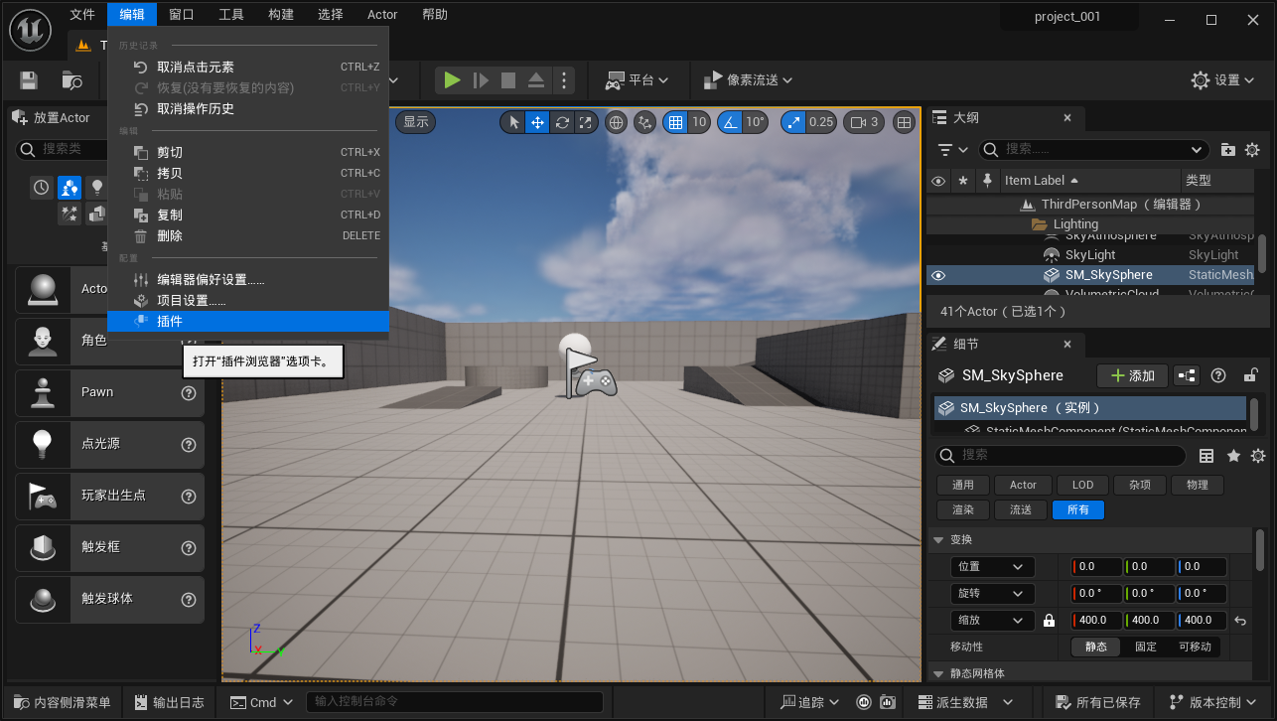The image size is (1277, 721).
Task: Open the 像素流送 pixel streaming dropdown
Action: [748, 80]
